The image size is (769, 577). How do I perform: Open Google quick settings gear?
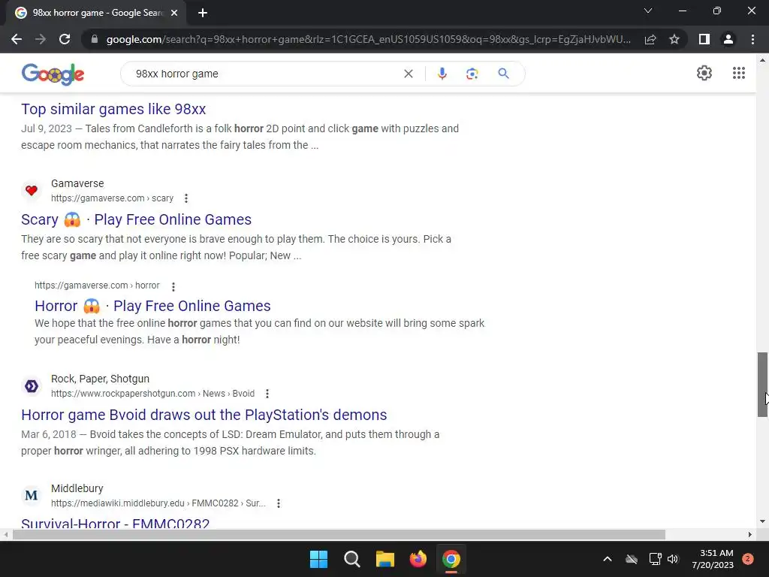[x=704, y=73]
